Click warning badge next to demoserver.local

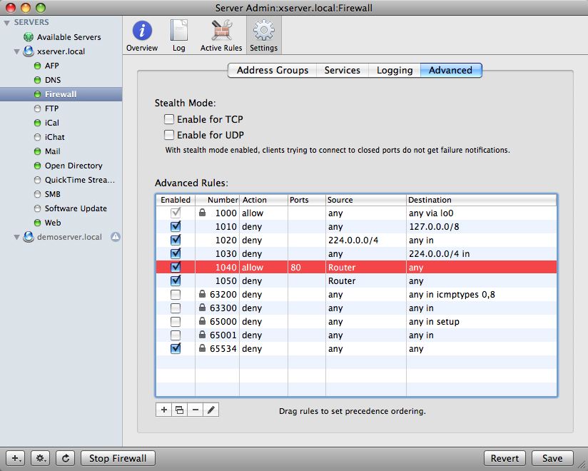(116, 237)
